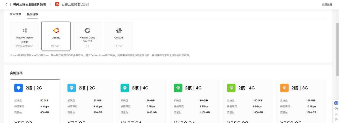Click the 购买云耀云服务器L实例 page title
The height and width of the screenshot is (123, 339).
[29, 4]
